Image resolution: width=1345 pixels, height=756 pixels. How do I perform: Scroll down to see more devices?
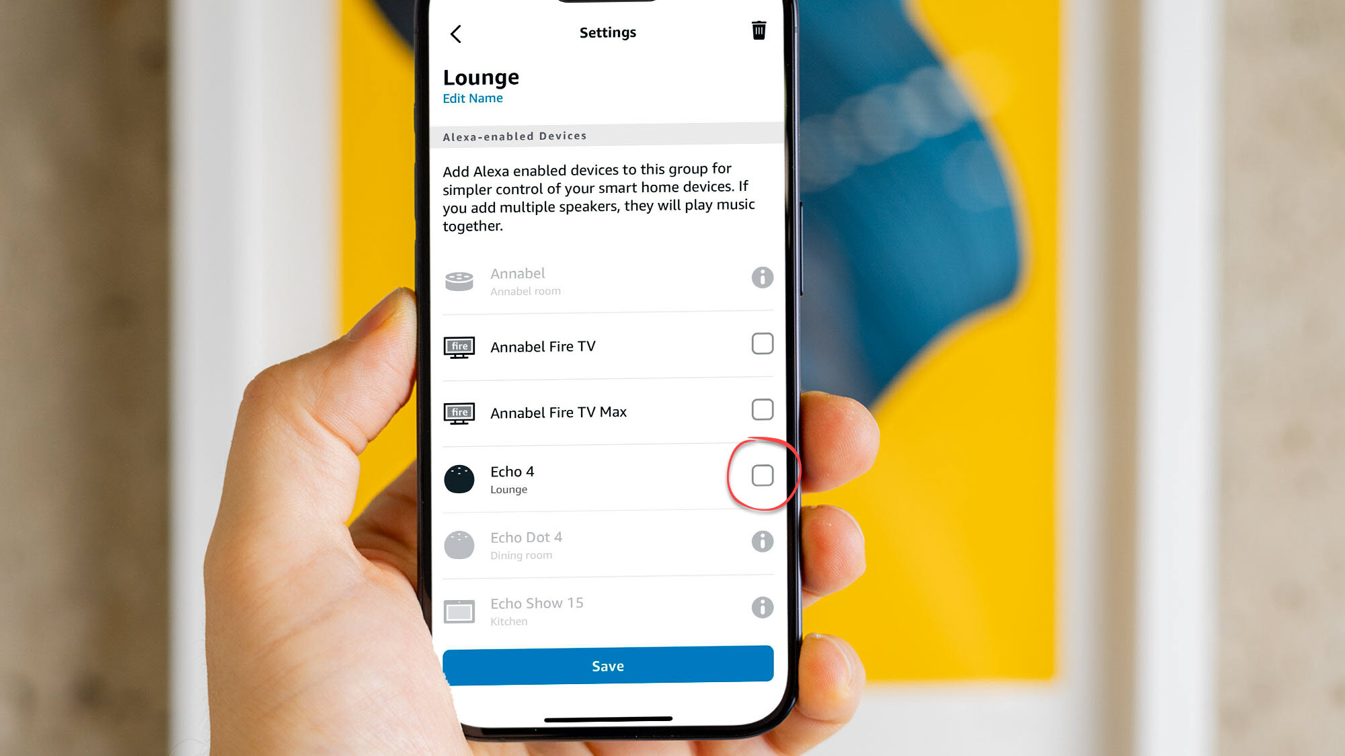(x=608, y=544)
